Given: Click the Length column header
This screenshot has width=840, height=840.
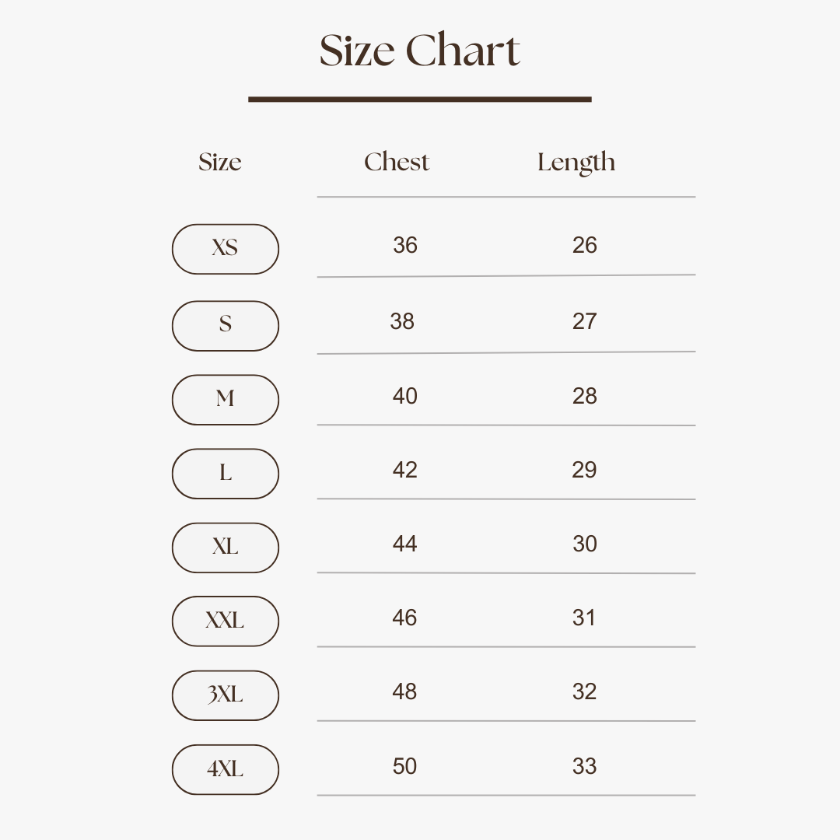Looking at the screenshot, I should [576, 163].
